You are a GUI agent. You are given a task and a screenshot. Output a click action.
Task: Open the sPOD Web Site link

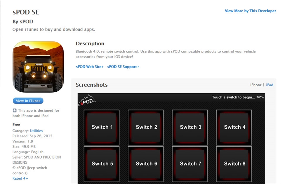pyautogui.click(x=90, y=67)
